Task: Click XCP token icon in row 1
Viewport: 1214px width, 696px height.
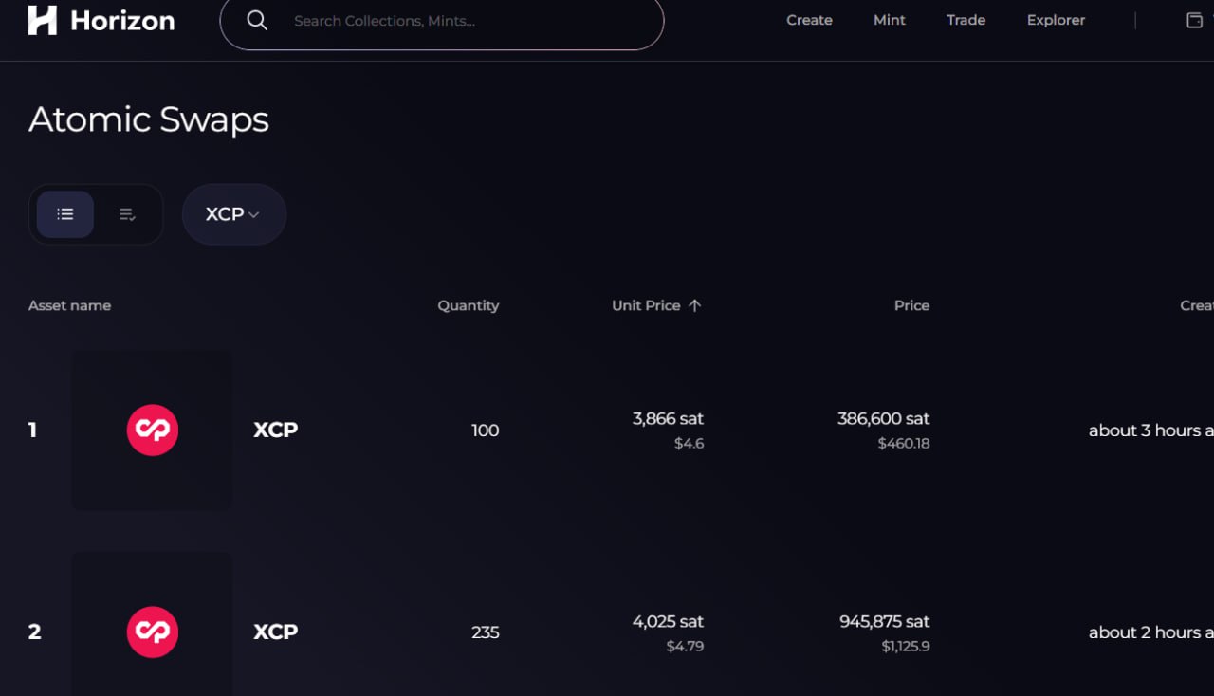Action: click(x=153, y=430)
